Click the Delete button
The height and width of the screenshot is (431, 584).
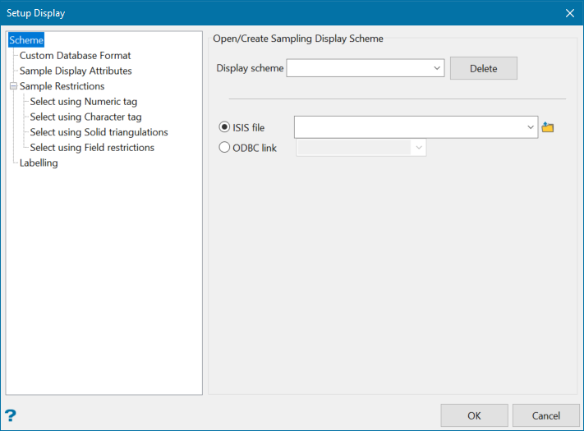click(x=483, y=68)
